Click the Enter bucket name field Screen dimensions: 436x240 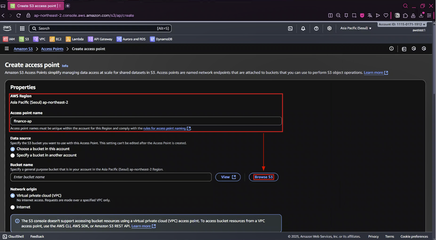point(111,177)
